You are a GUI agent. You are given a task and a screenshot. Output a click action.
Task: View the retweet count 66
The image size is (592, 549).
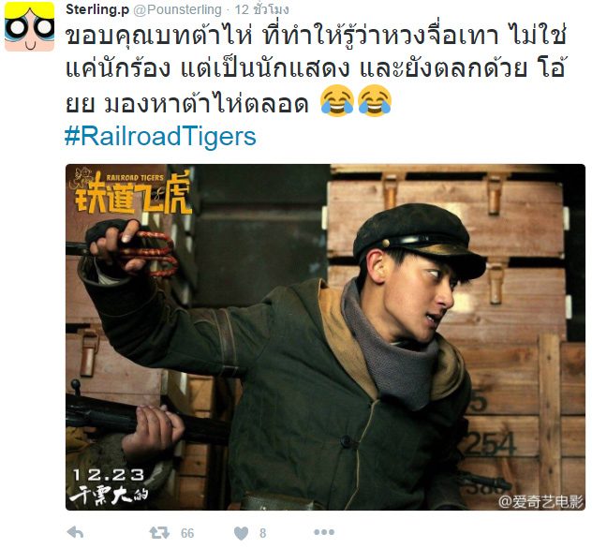tap(187, 533)
